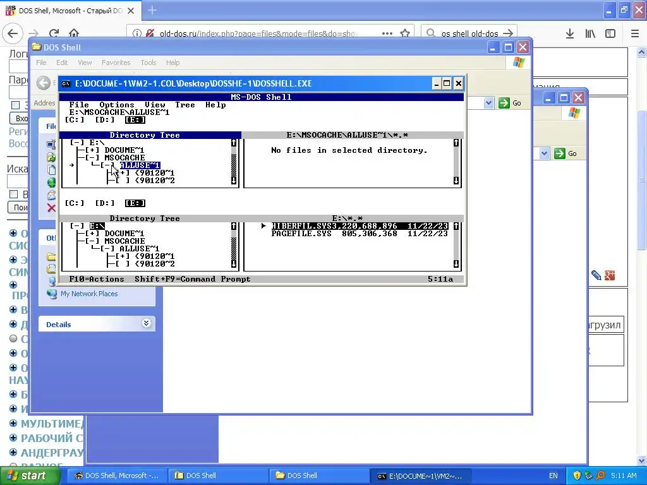Open Options menu in MS-DOS Shell
647x485 pixels.
tap(117, 105)
